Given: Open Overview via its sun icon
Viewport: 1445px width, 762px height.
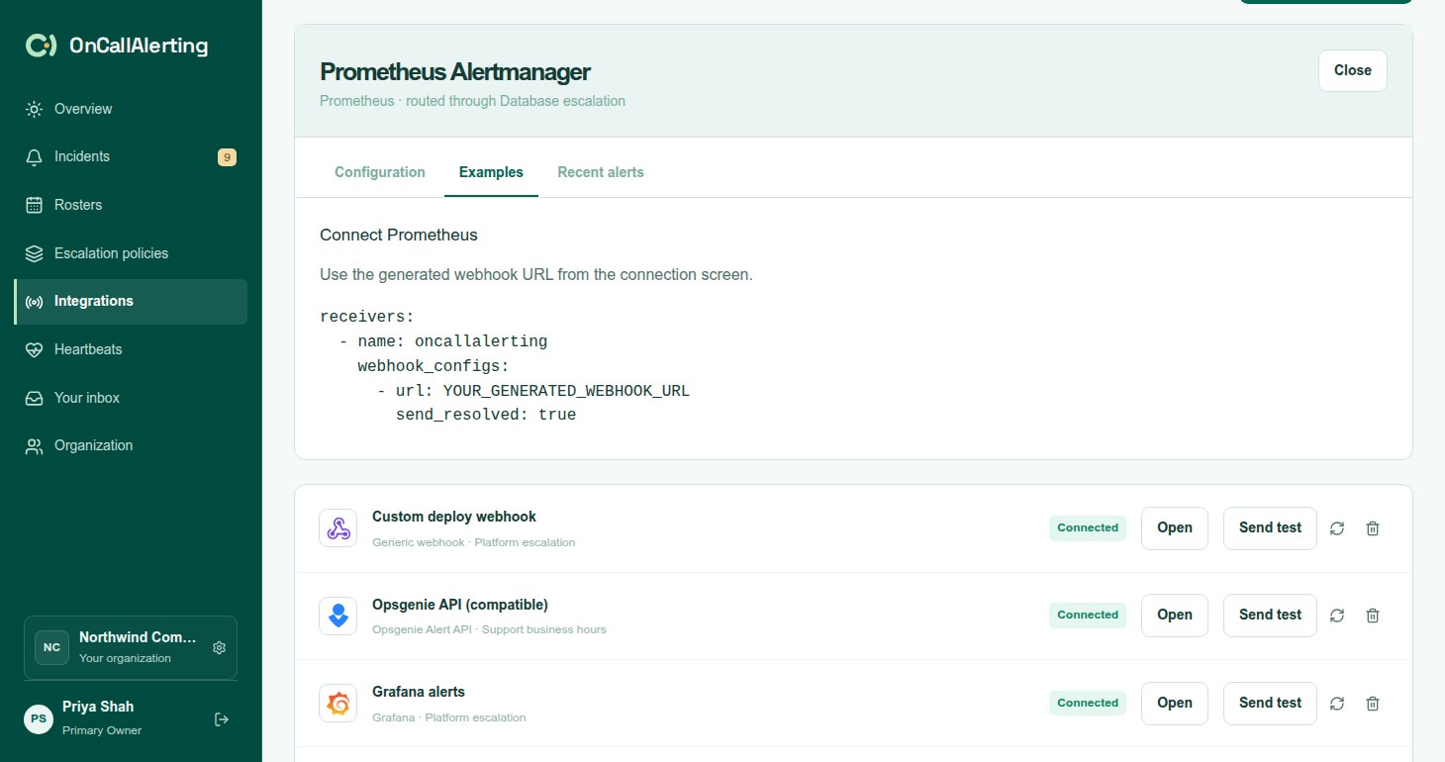Looking at the screenshot, I should coord(35,109).
